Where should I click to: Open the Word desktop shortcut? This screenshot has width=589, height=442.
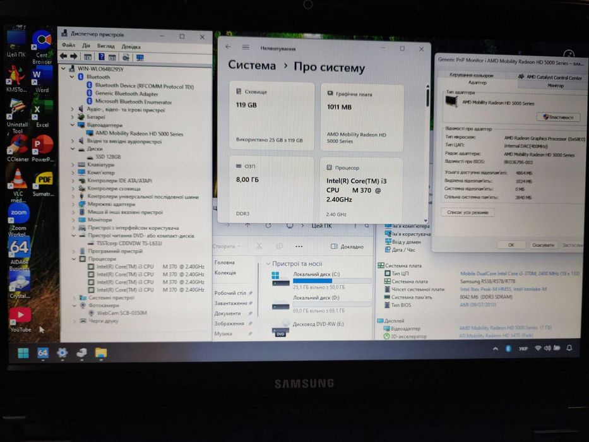(42, 80)
